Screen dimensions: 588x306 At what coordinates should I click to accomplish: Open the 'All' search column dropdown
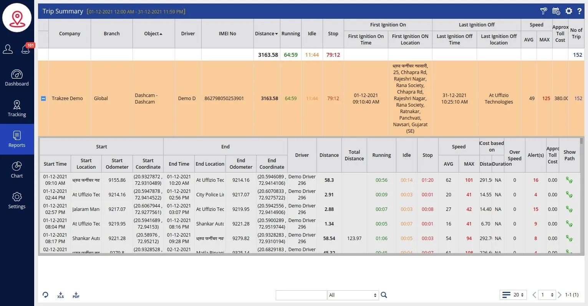tap(353, 295)
